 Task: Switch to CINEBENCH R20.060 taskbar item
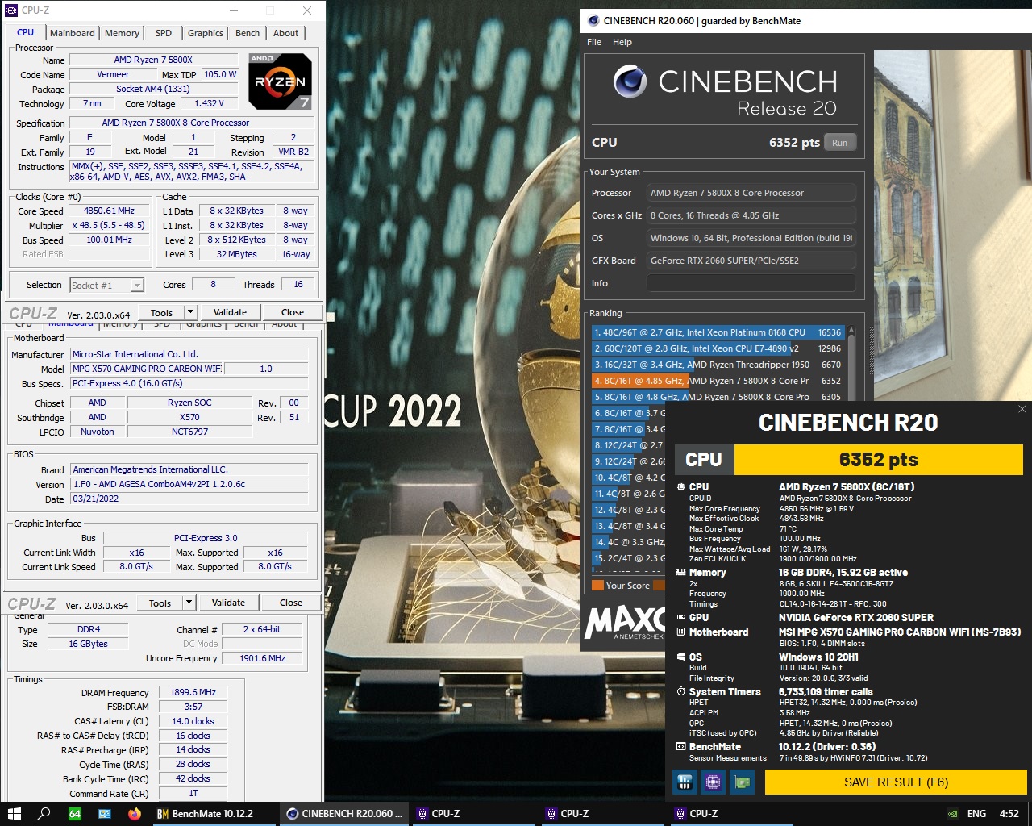click(344, 813)
